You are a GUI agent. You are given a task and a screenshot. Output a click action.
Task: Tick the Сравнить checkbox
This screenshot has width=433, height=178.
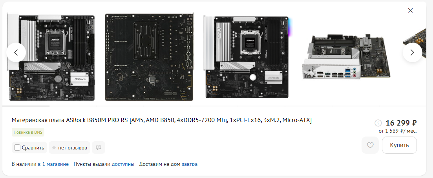[17, 147]
